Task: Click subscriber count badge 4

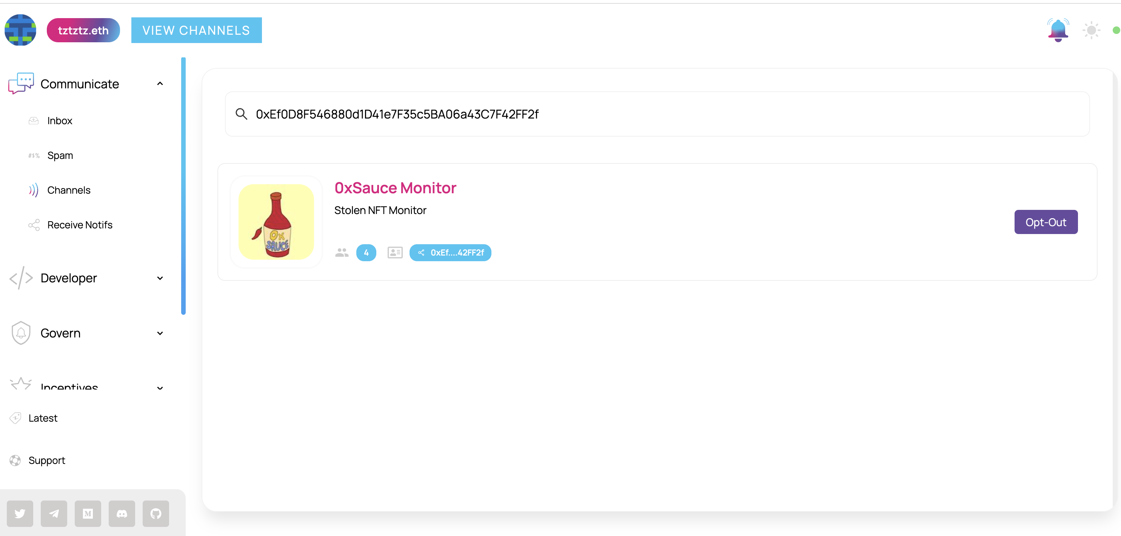Action: click(366, 253)
